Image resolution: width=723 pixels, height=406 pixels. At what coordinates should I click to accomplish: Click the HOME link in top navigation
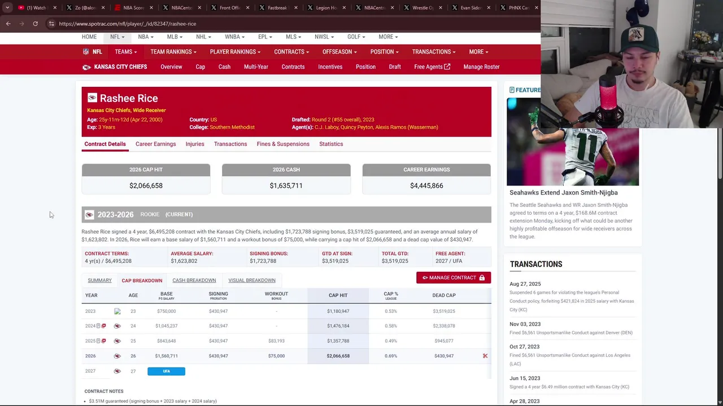(x=89, y=37)
